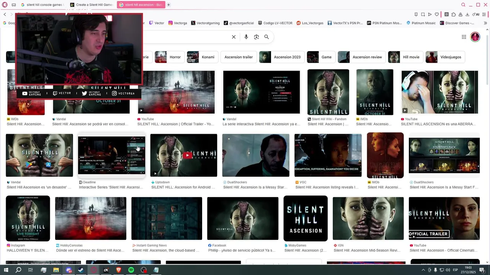Open the @vectorgaoficial TikTok bookmark
Viewport: 490px width, 275px height.
click(x=239, y=23)
